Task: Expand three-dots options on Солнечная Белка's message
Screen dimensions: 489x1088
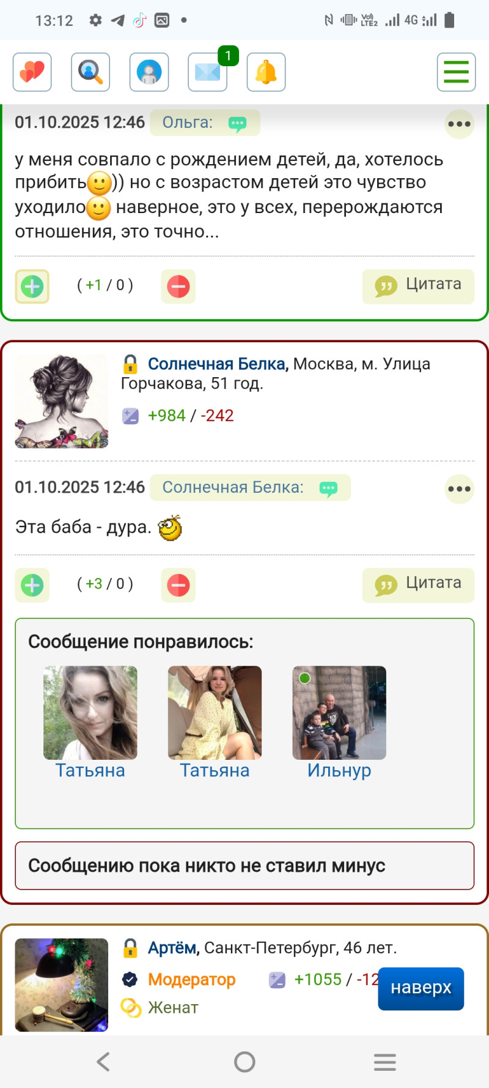Action: [x=459, y=489]
